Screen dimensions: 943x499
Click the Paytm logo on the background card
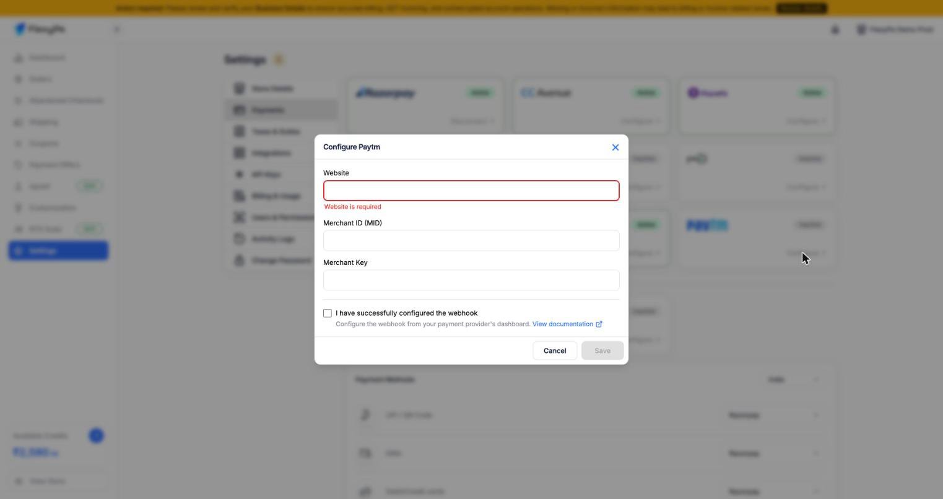pyautogui.click(x=707, y=225)
